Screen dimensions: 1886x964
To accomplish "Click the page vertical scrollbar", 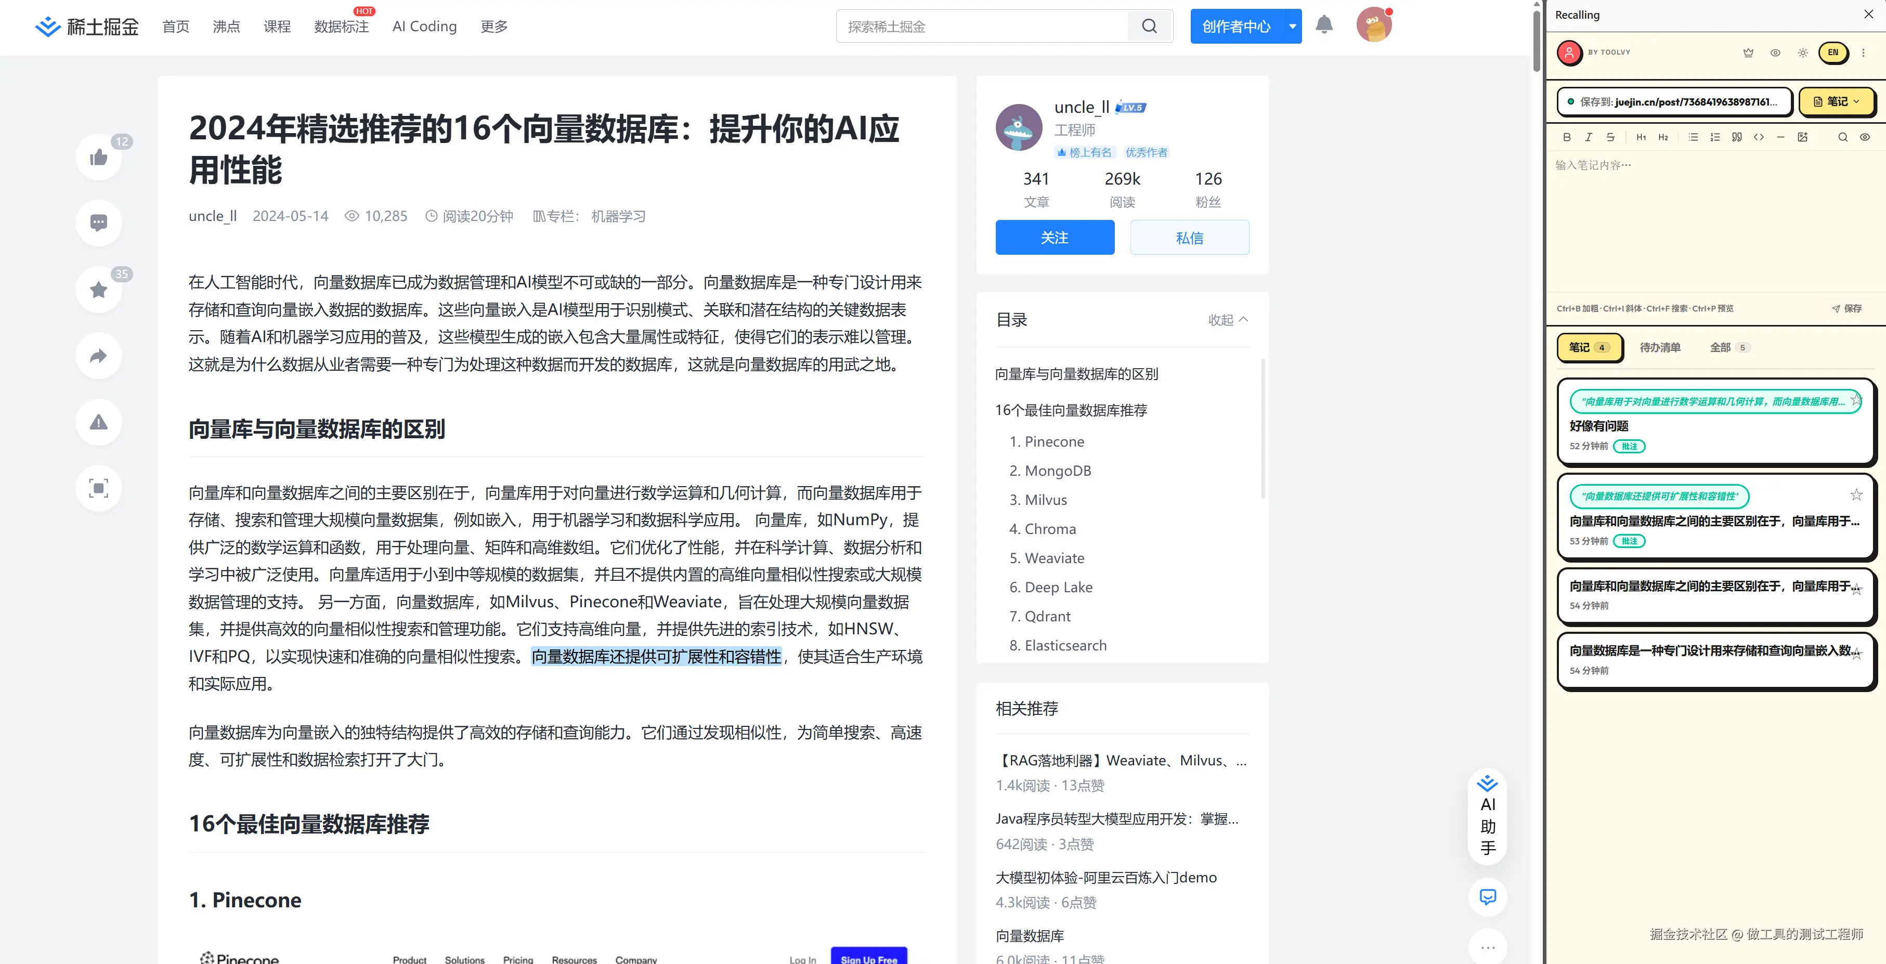I will click(1537, 41).
